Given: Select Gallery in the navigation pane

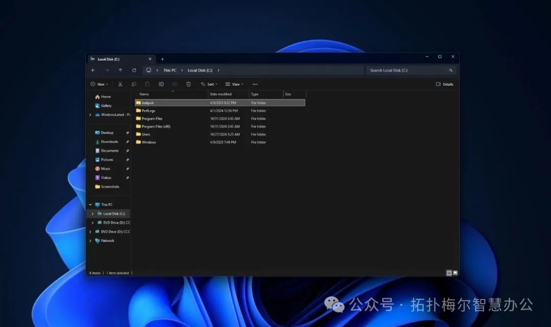Looking at the screenshot, I should point(106,106).
